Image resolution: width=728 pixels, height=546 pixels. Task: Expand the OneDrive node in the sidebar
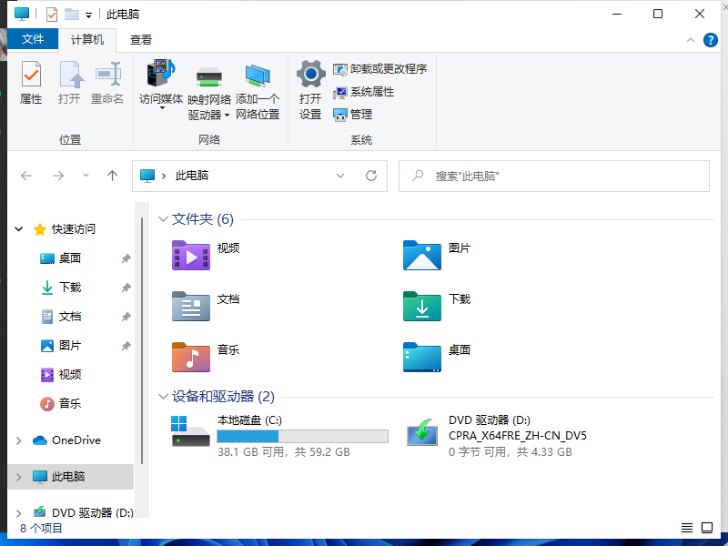point(18,440)
